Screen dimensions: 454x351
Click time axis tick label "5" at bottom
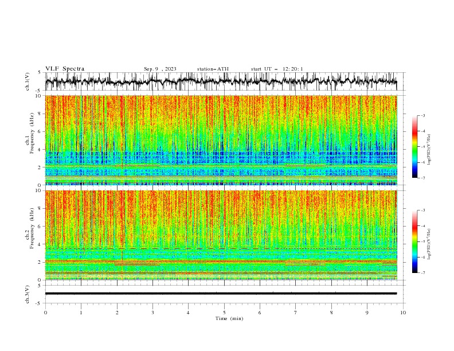point(224,313)
